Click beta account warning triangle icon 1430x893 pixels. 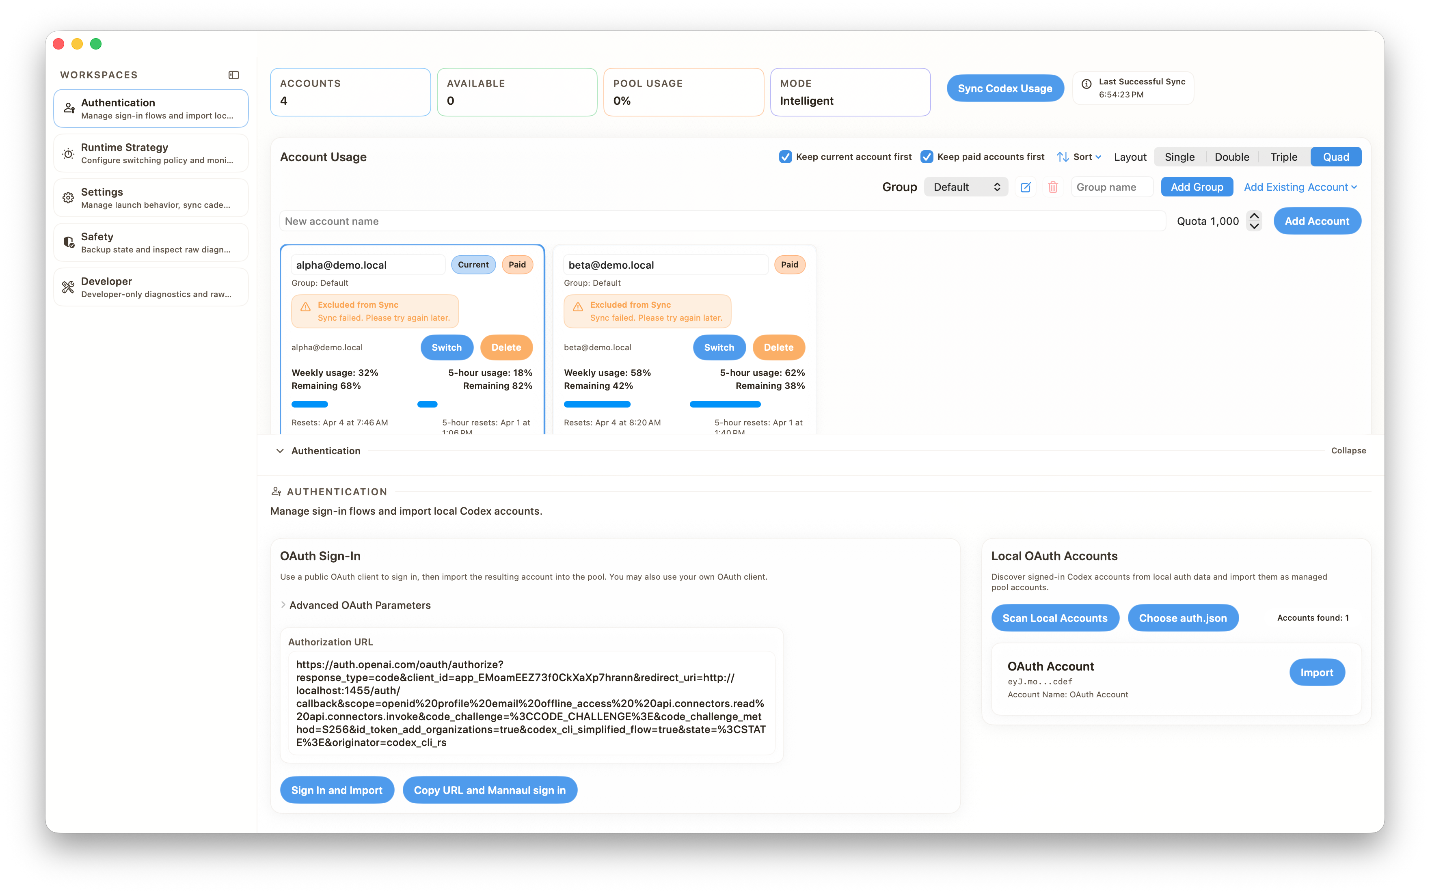(x=578, y=307)
